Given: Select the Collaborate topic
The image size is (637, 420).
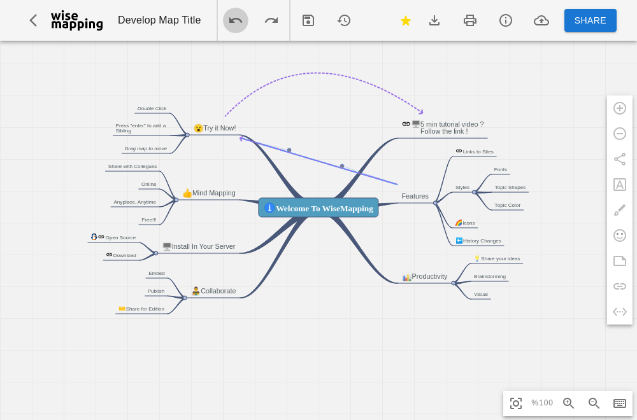Looking at the screenshot, I should (x=213, y=291).
